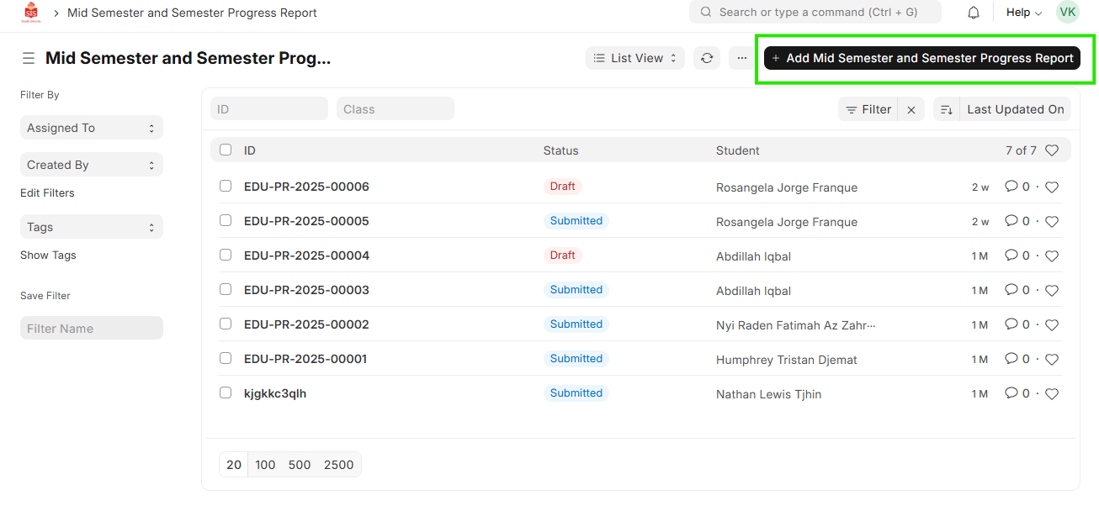Expand the Assigned To filter dropdown

[91, 128]
